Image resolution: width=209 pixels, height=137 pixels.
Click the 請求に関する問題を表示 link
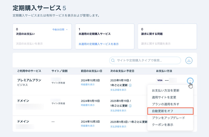156,43
